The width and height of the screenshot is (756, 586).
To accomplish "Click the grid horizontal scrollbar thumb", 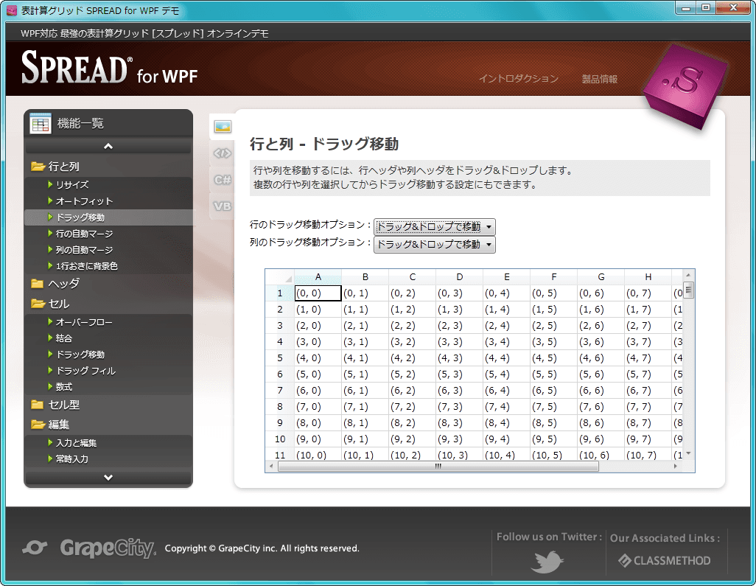I will pos(438,467).
